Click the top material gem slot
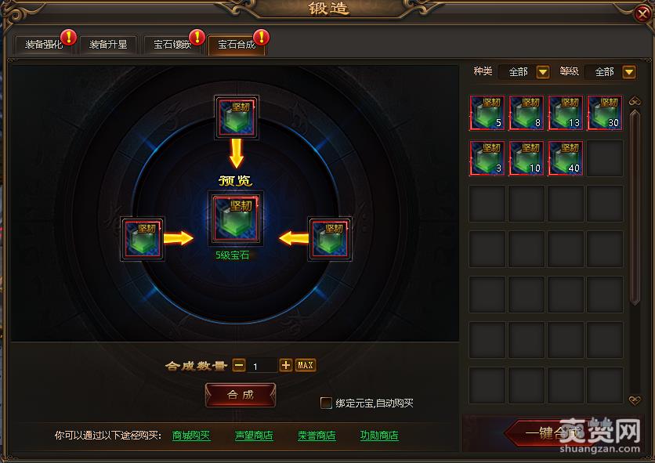The width and height of the screenshot is (655, 463). click(237, 117)
